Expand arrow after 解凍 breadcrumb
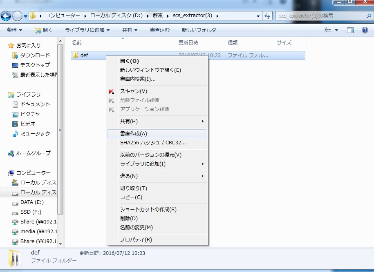Viewport: 374px width, 272px height. (x=168, y=16)
